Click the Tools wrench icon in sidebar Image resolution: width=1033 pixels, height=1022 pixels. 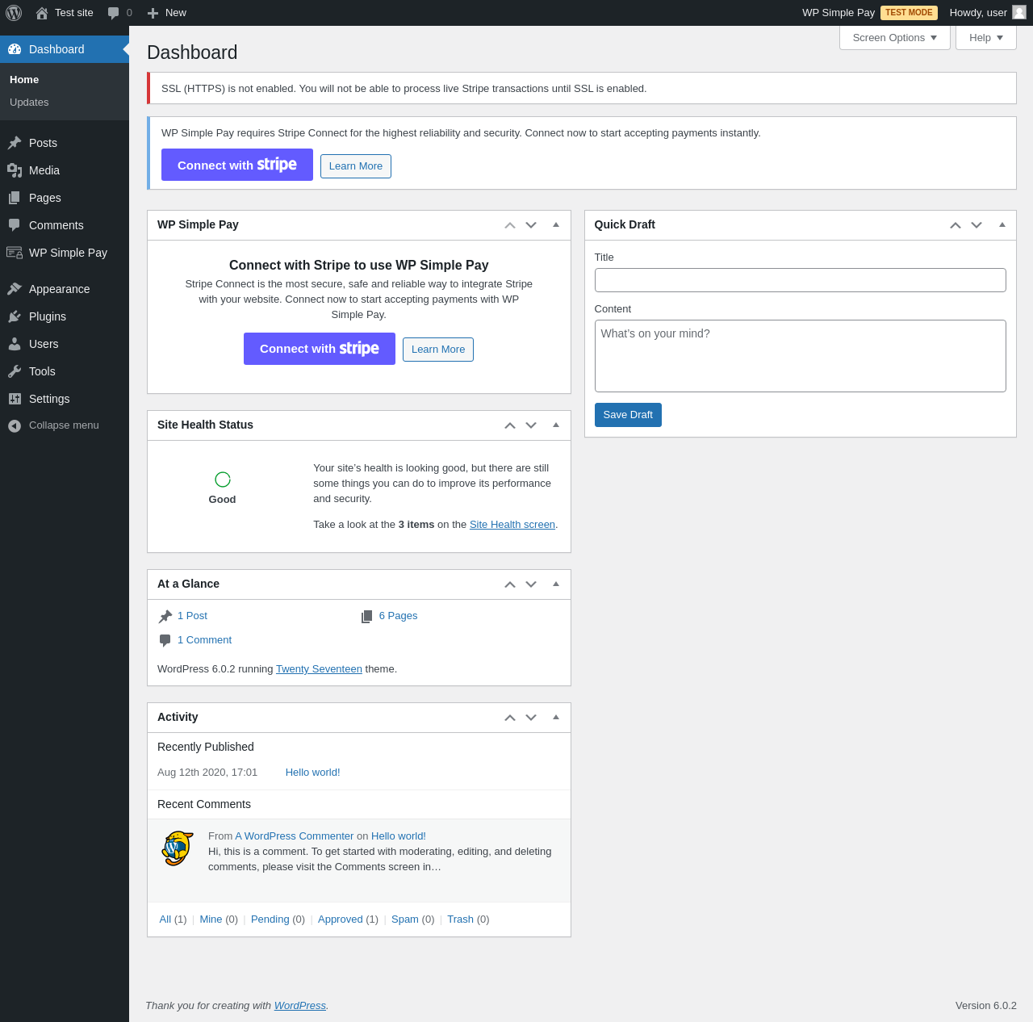tap(15, 371)
